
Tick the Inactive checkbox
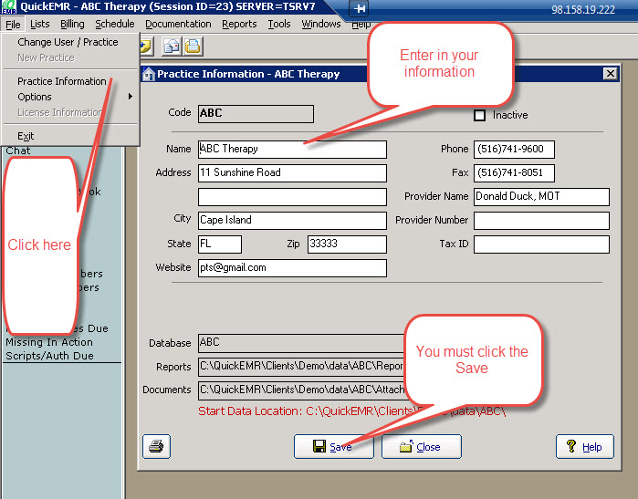coord(480,116)
